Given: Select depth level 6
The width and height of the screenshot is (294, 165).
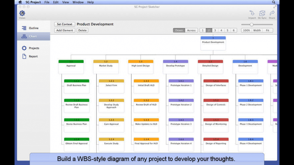Looking at the screenshot, I should pyautogui.click(x=234, y=30).
